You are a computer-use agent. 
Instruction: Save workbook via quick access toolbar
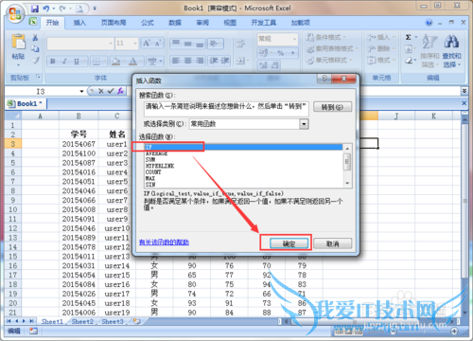pyautogui.click(x=35, y=9)
